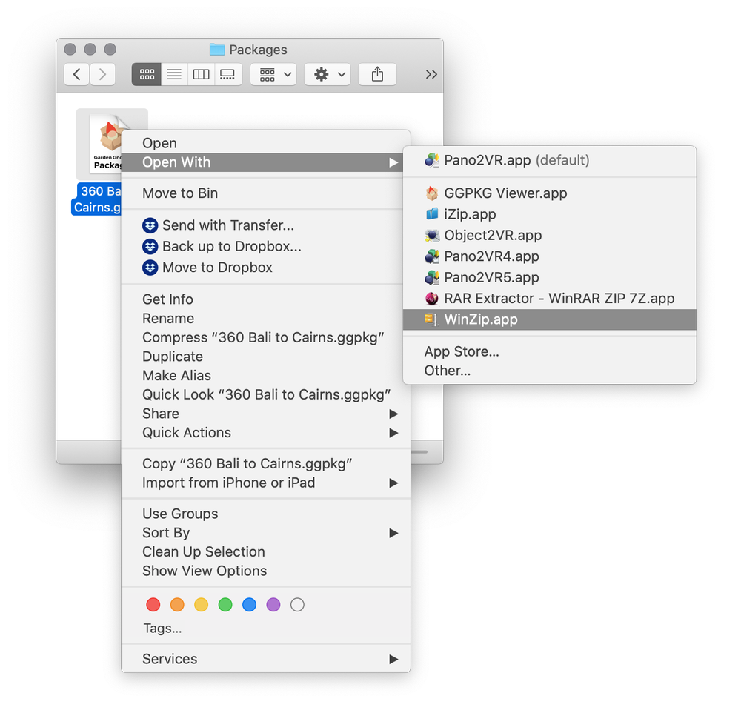Quick Look 360 Bali to Cairns.ggpkg
The width and height of the screenshot is (741, 716).
267,394
